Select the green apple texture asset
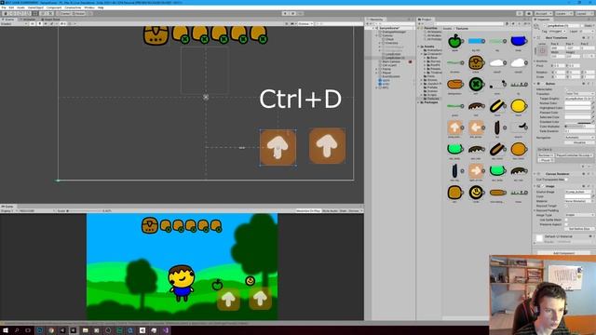Viewport: 596px width, 335px height. pos(454,41)
